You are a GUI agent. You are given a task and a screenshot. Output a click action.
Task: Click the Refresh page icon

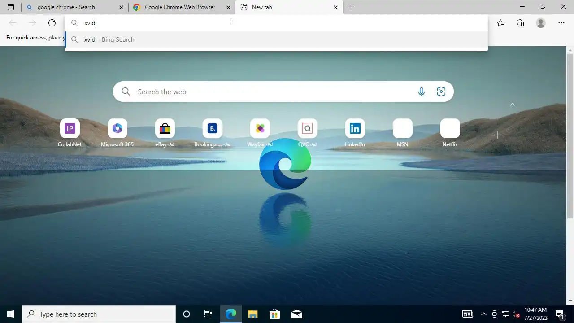(x=52, y=23)
